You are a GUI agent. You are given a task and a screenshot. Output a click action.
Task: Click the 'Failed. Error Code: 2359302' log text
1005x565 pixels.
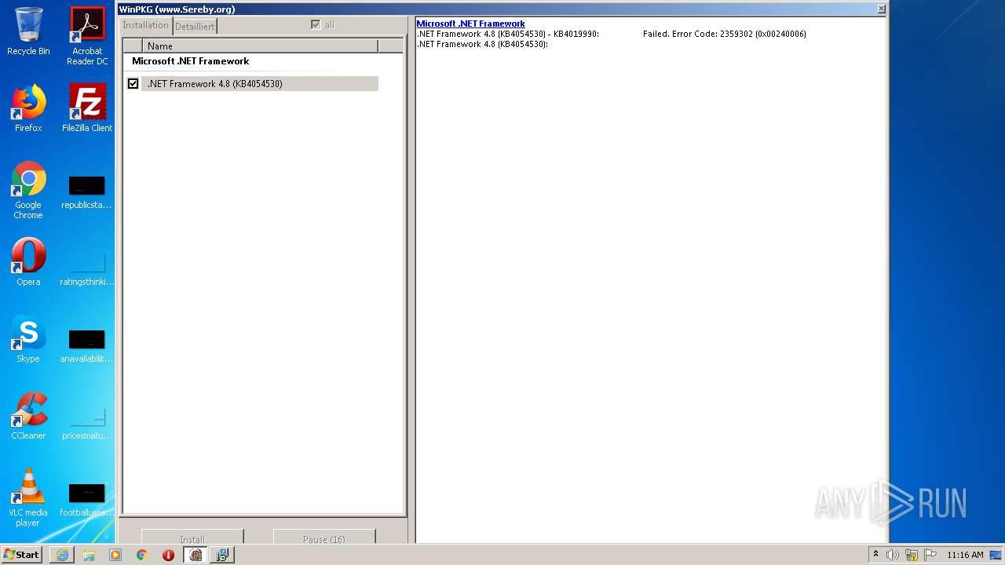[x=724, y=34]
